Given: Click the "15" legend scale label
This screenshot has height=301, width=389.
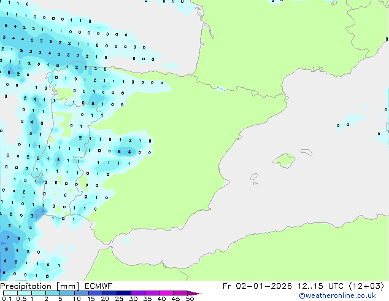Looking at the screenshot, I should point(91,299).
